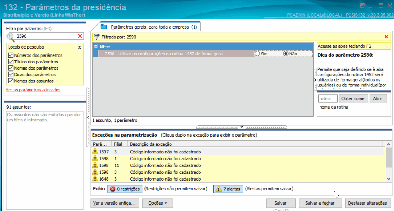
Task: Uncheck Dicas dos parâmetros
Action: (11, 74)
